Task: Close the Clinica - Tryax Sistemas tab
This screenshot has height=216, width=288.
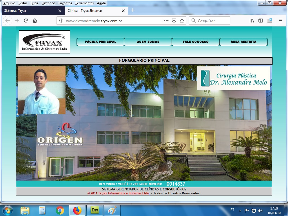Action: tap(123, 11)
